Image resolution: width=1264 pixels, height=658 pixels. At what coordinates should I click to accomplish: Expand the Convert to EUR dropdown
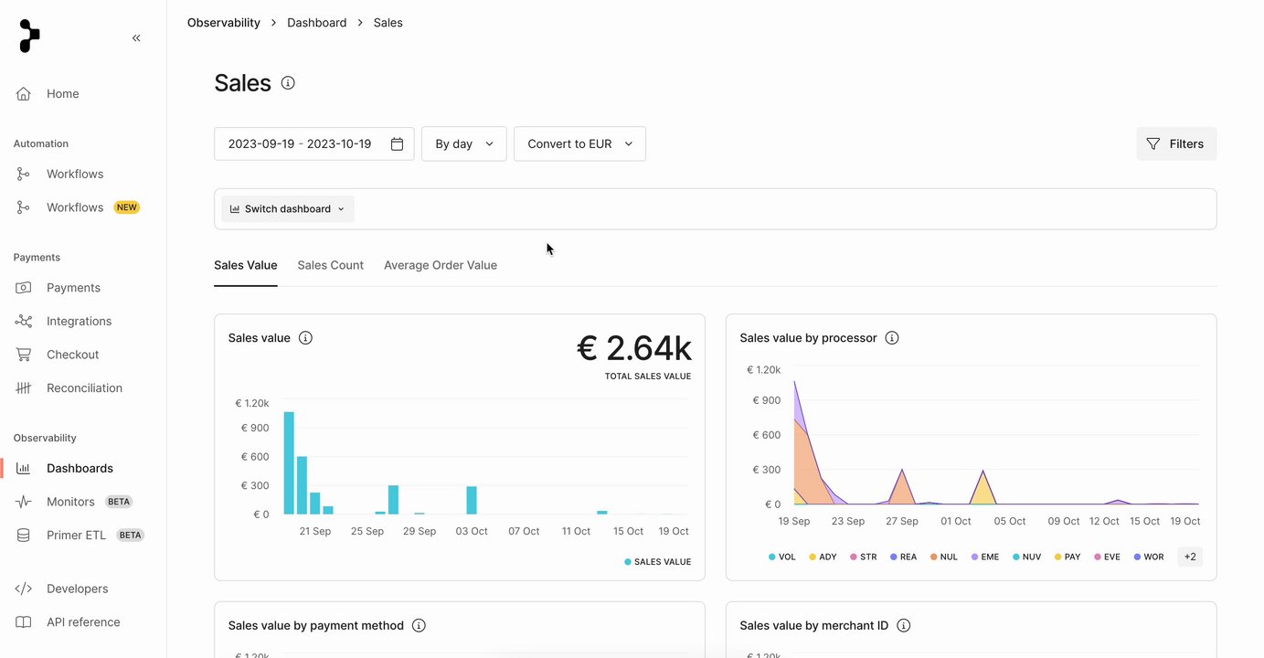(579, 144)
